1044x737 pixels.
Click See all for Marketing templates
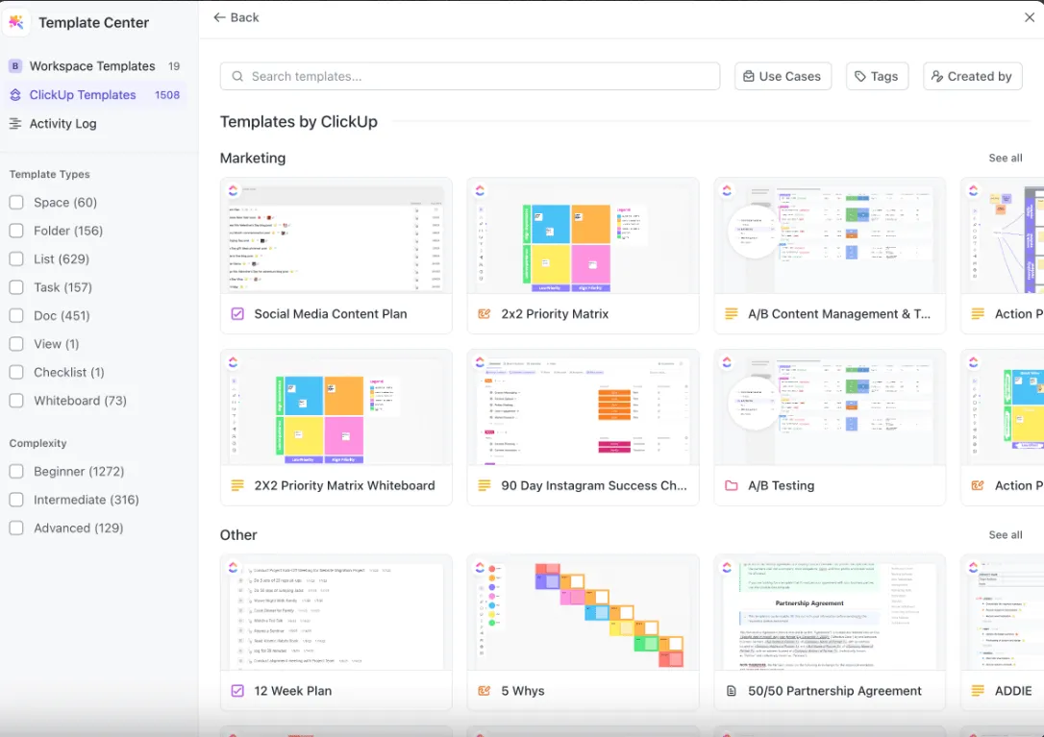point(1006,158)
